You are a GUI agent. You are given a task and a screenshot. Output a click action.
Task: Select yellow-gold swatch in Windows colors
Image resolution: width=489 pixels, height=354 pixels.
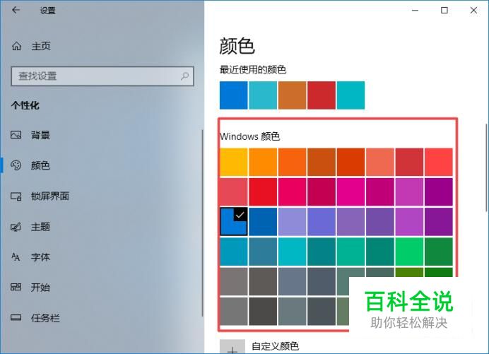tap(234, 163)
